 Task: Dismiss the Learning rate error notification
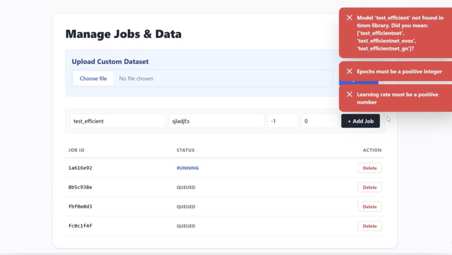pyautogui.click(x=349, y=95)
